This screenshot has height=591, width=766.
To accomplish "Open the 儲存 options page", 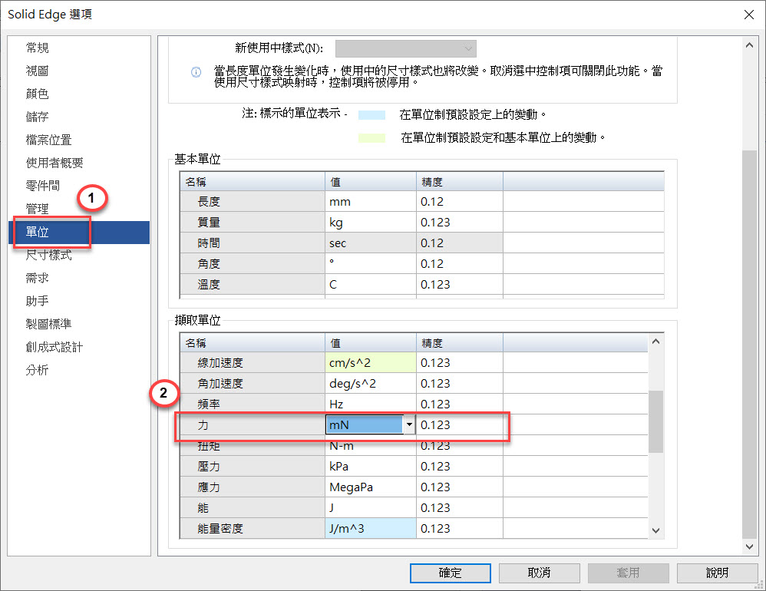I will click(x=37, y=117).
